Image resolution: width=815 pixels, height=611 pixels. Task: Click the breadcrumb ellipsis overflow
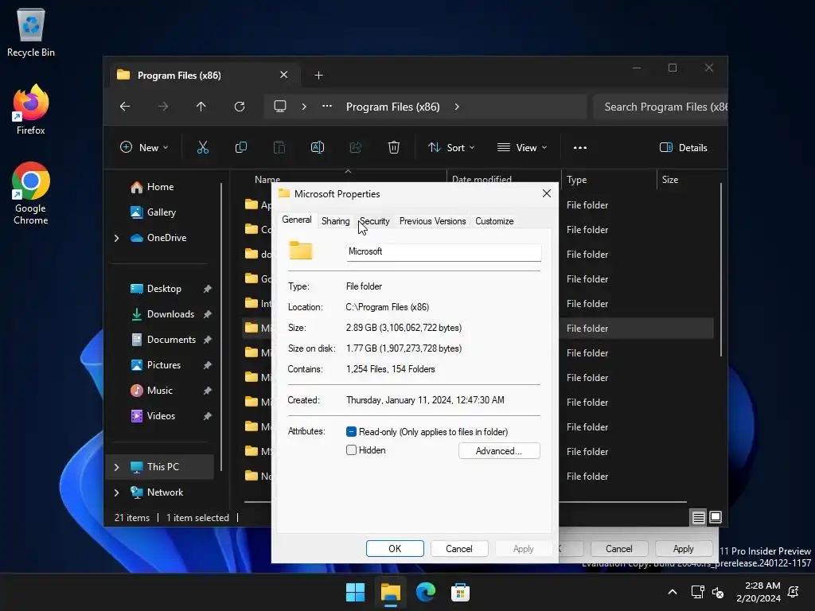pos(326,107)
